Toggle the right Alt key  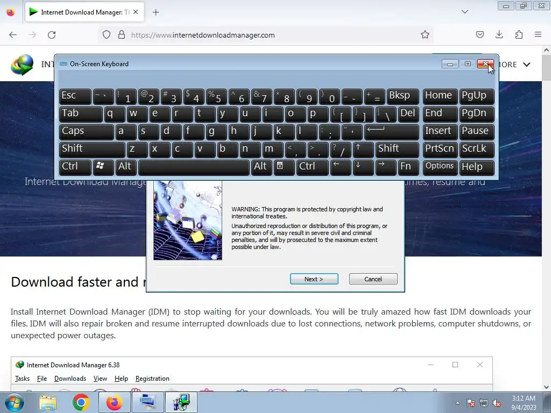pyautogui.click(x=262, y=167)
